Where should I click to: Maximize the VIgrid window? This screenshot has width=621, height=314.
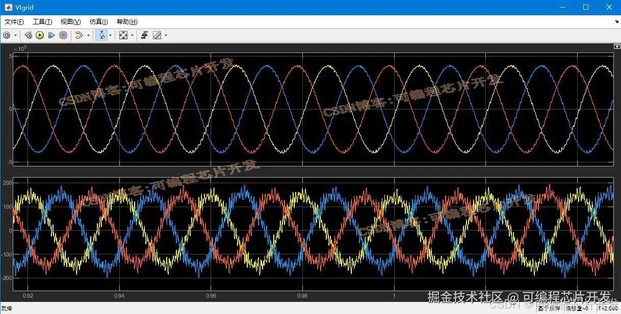[586, 7]
